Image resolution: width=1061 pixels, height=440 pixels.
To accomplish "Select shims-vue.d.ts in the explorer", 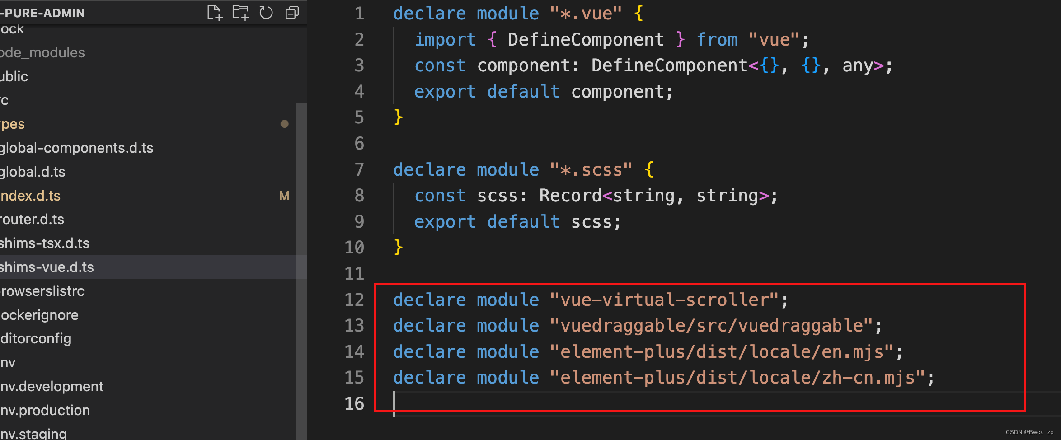I will click(x=154, y=267).
